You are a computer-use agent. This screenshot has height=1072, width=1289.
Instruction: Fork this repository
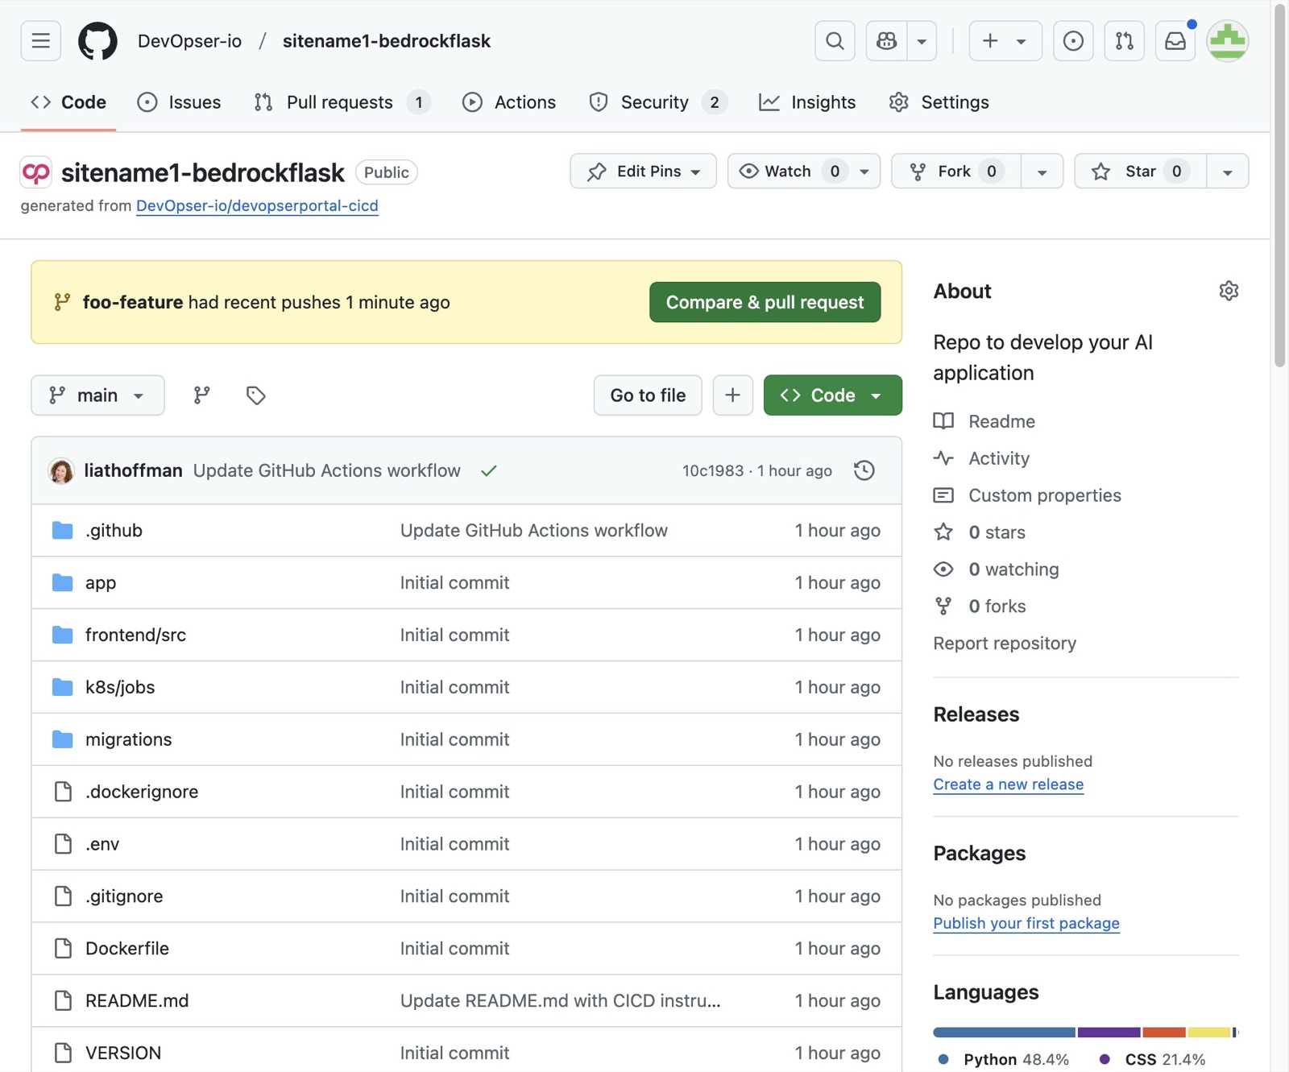pos(955,171)
